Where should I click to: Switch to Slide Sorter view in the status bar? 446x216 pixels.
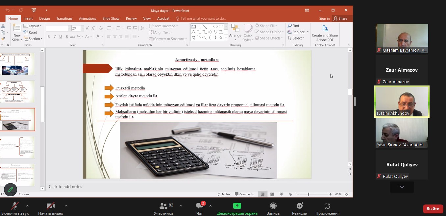[x=272, y=194]
